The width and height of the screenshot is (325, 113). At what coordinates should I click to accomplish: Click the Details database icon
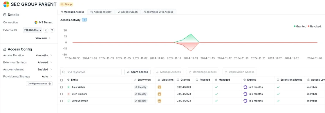click(x=5, y=15)
